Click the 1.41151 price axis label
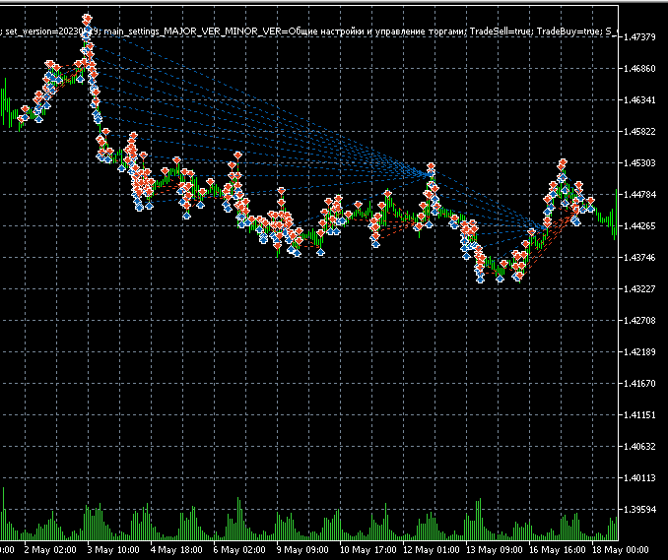Viewport: 668px width, 560px height. point(639,415)
